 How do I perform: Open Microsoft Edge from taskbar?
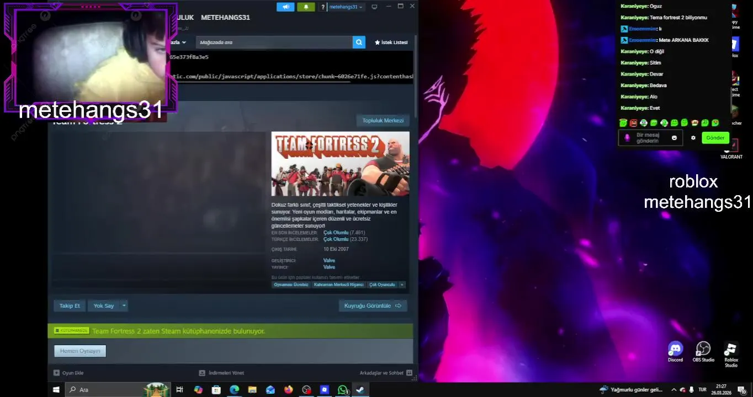pyautogui.click(x=234, y=390)
